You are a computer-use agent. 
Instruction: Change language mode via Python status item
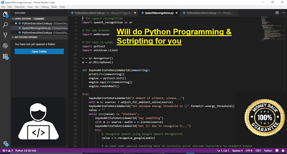[268, 151]
